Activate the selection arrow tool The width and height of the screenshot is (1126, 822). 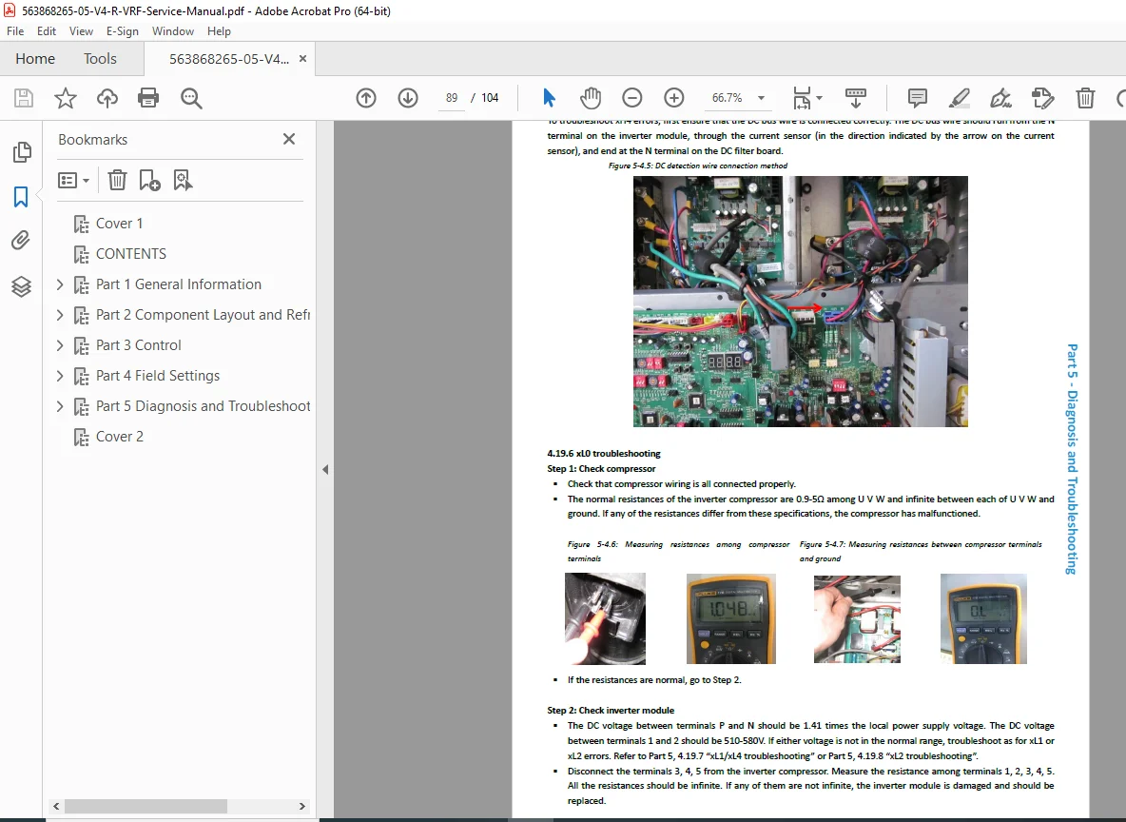pos(550,98)
